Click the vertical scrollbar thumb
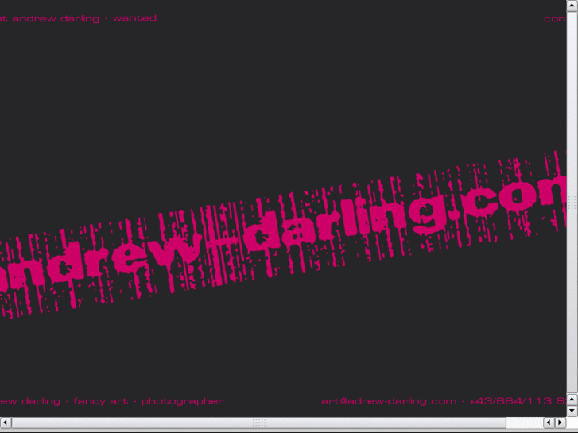This screenshot has height=433, width=578. [572, 203]
